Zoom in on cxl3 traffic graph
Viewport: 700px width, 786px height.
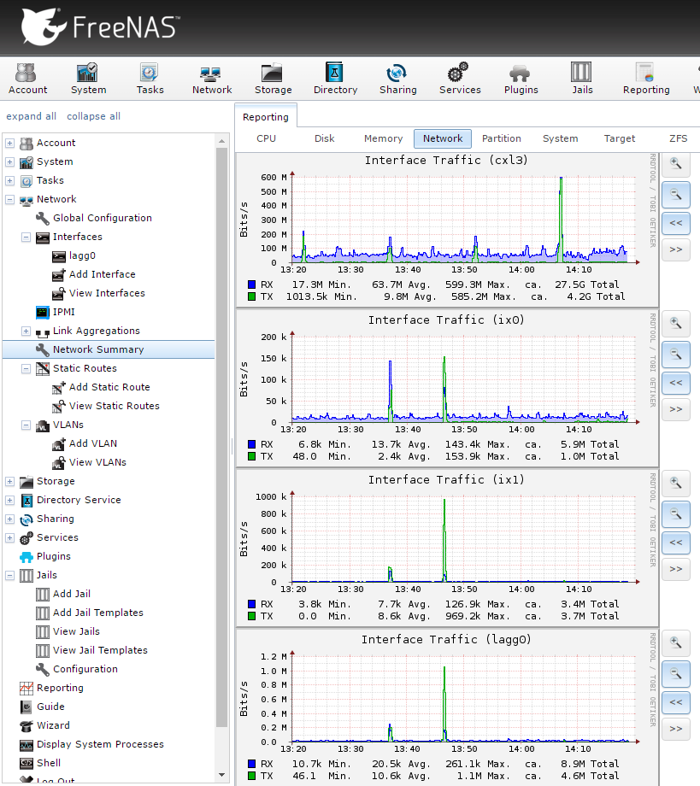click(675, 163)
